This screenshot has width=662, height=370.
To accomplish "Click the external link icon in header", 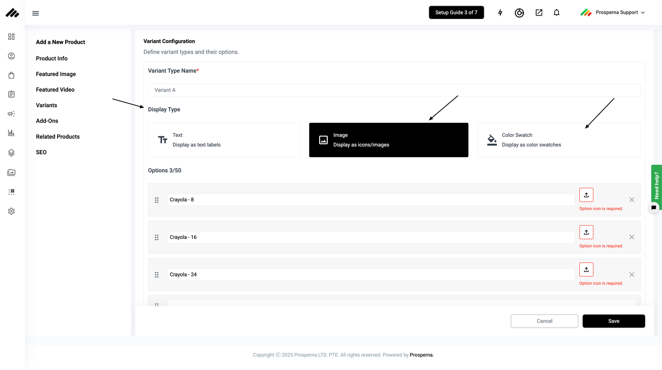I will 539,13.
